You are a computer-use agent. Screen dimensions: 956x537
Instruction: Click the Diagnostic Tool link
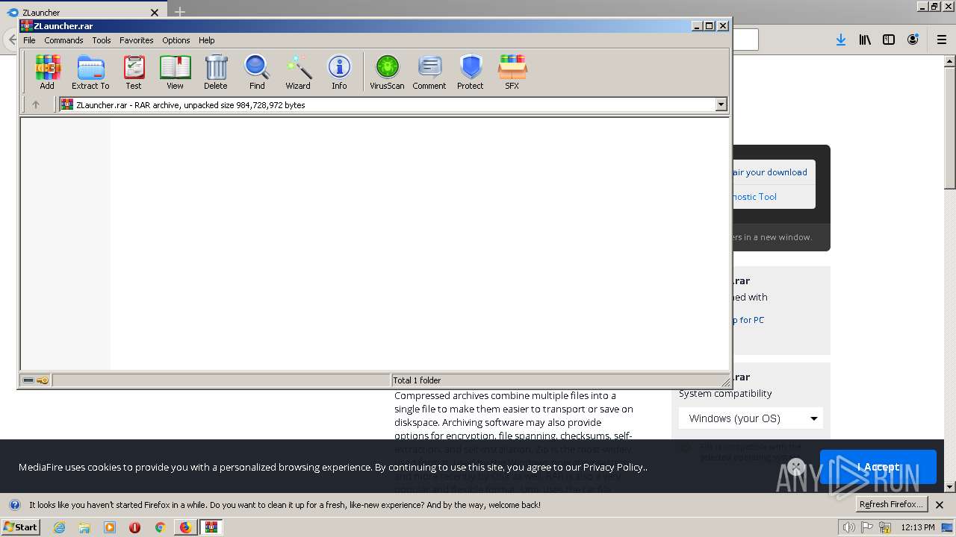pos(754,197)
